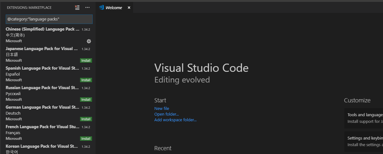Click the Русский description text
Image resolution: width=383 pixels, height=154 pixels.
[x=13, y=94]
